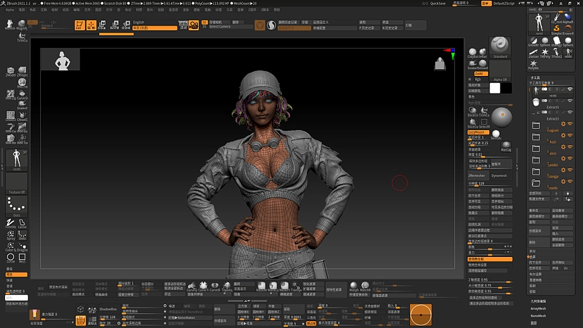583x328 pixels.
Task: Expand the kuzi subtool folder
Action: [x=536, y=137]
